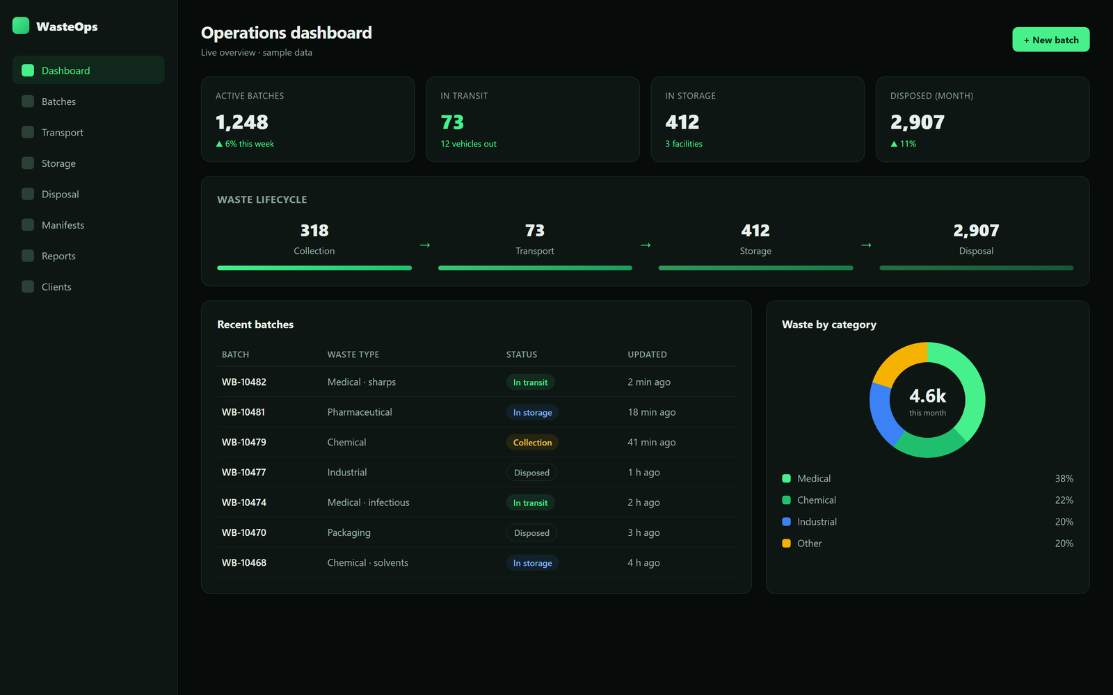Click the Chemical · solvents cell
The width and height of the screenshot is (1113, 695).
pyautogui.click(x=368, y=562)
